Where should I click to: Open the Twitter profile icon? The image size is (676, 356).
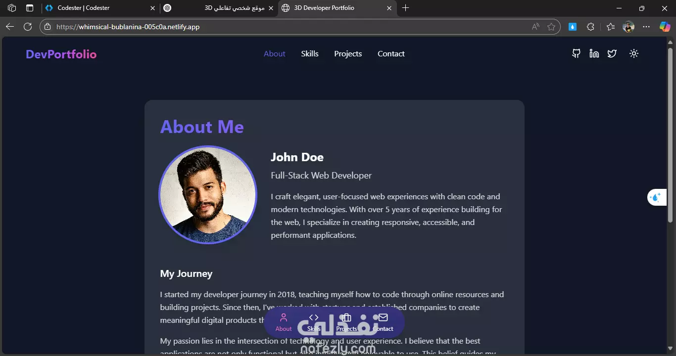(612, 53)
